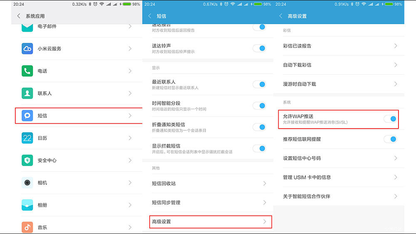Tap the 其他 section label
The image size is (416, 234).
click(x=156, y=168)
